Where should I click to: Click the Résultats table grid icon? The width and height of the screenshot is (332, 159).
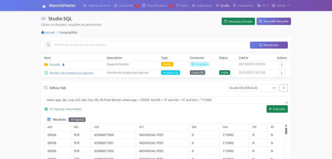(49, 120)
